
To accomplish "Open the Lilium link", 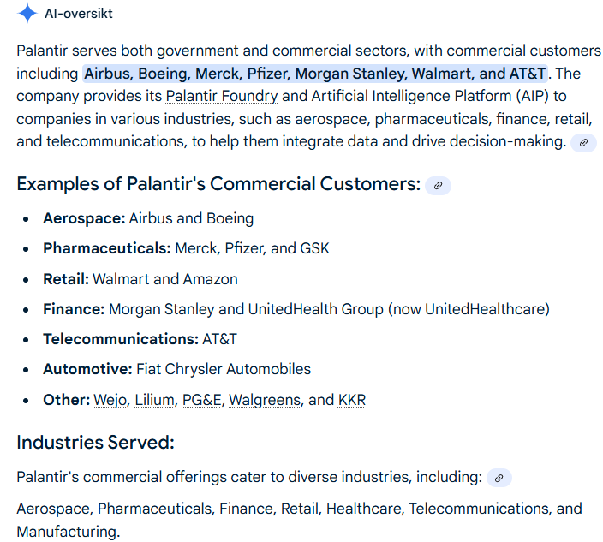I will (x=154, y=400).
